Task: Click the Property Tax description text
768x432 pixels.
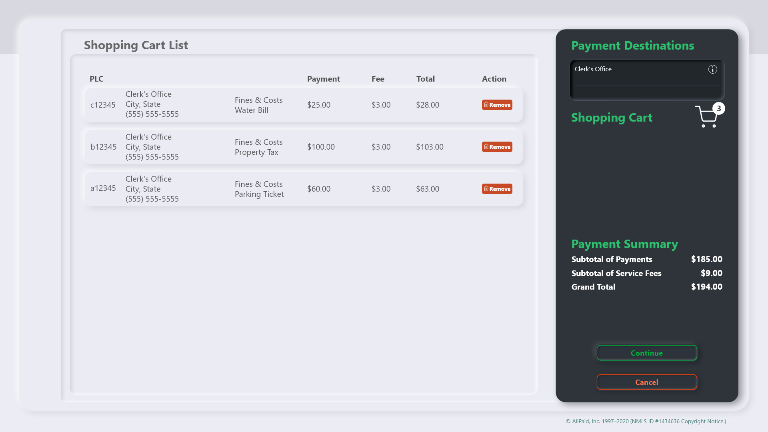Action: tap(256, 152)
